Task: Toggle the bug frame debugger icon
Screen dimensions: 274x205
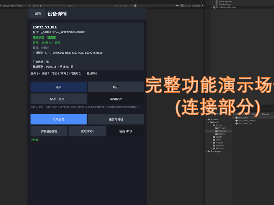Action: tap(135, 5)
